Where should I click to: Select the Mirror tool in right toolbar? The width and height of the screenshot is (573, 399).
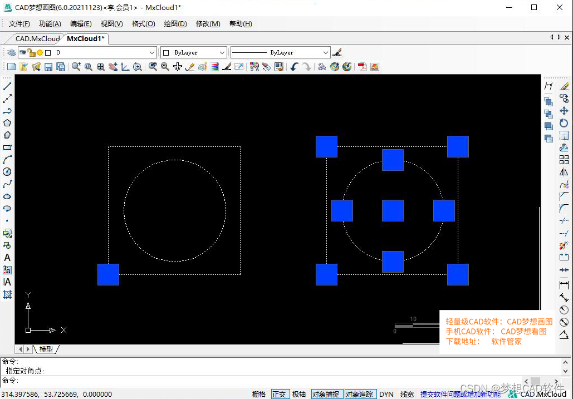[x=564, y=172]
